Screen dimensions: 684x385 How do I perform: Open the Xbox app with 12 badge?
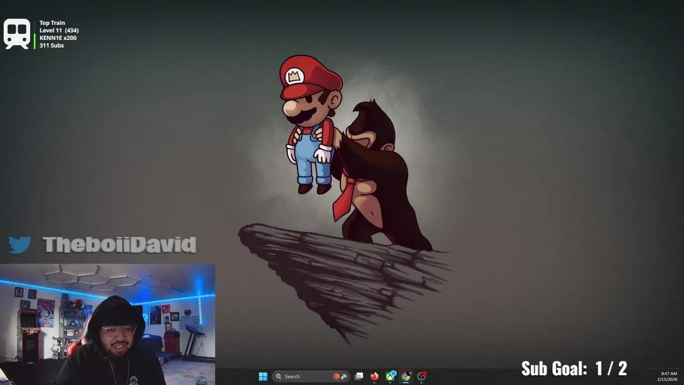pyautogui.click(x=391, y=376)
